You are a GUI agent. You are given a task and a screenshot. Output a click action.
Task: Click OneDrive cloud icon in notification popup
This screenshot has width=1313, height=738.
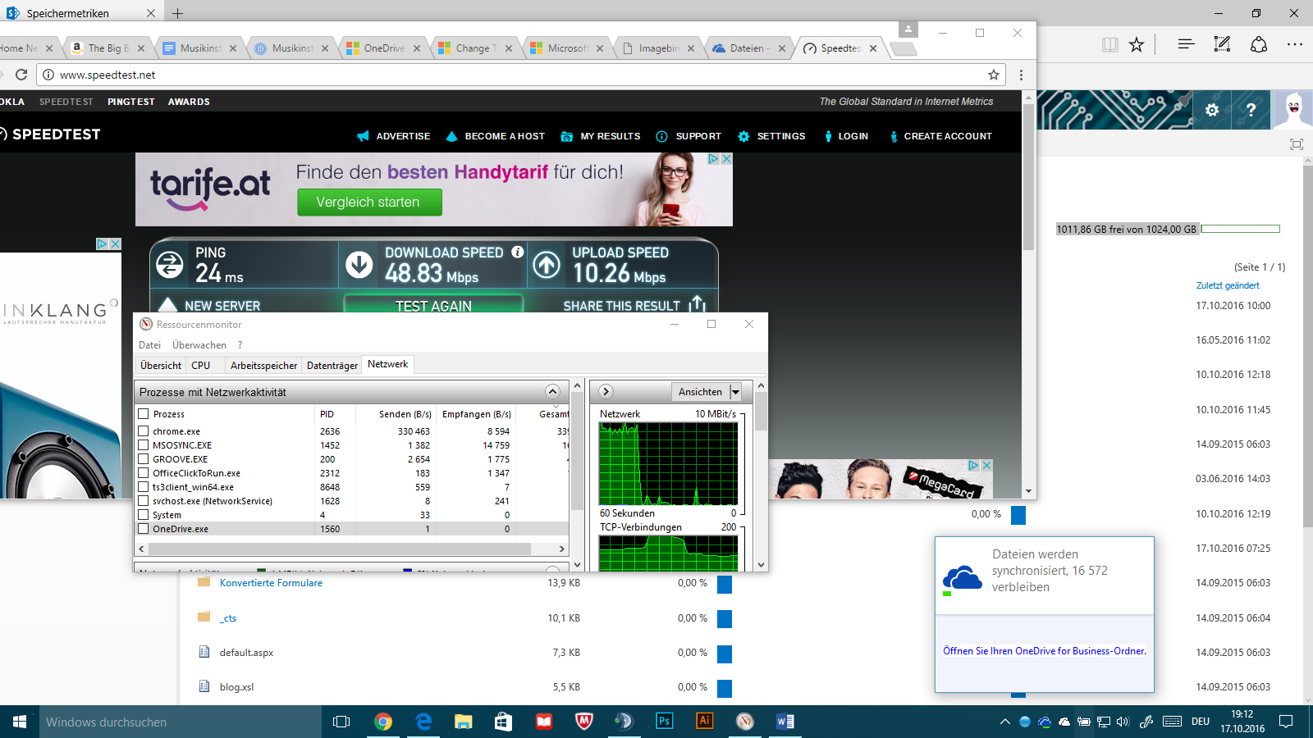click(x=962, y=578)
